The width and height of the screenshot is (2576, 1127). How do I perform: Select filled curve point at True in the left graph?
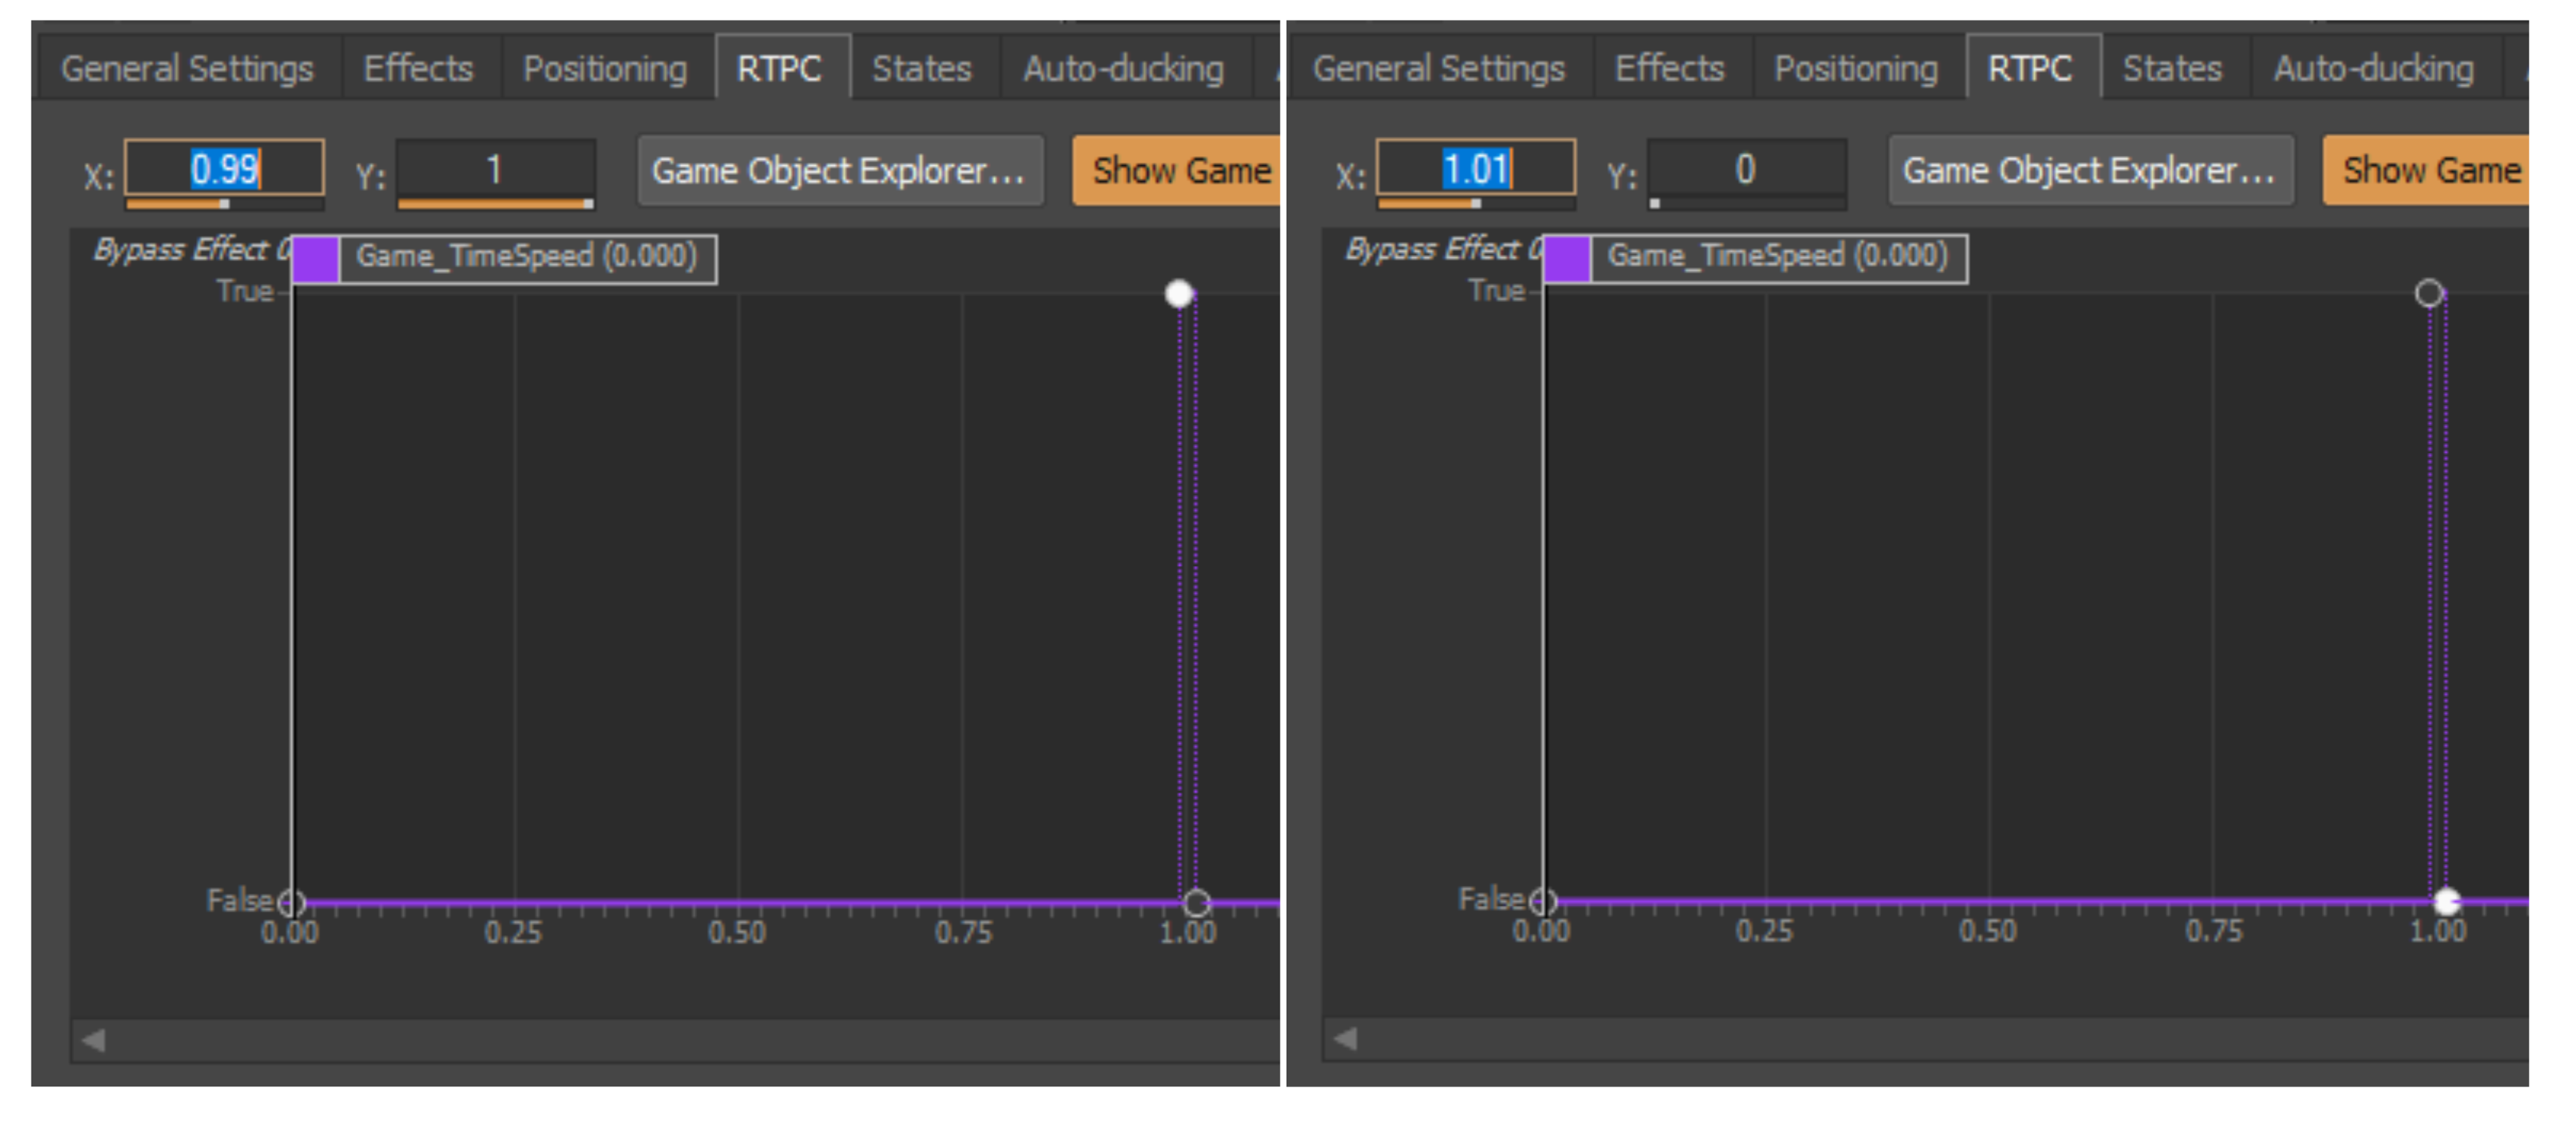(1179, 294)
